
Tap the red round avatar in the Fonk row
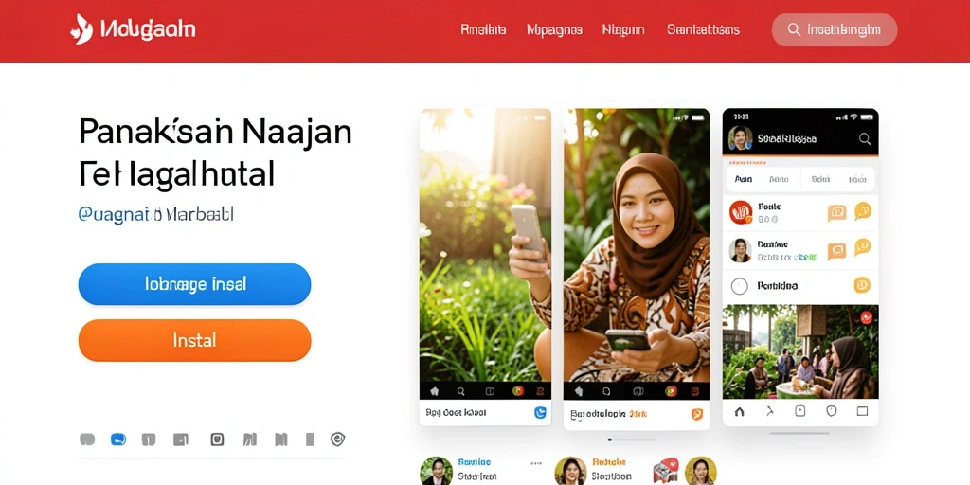(741, 212)
